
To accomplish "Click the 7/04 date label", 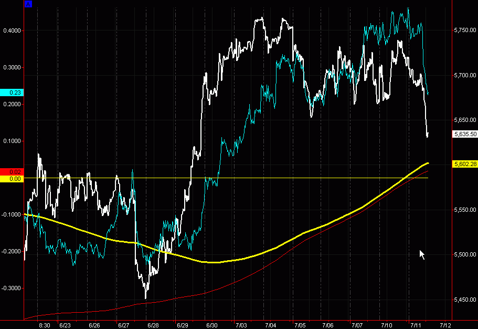I will pyautogui.click(x=270, y=325).
